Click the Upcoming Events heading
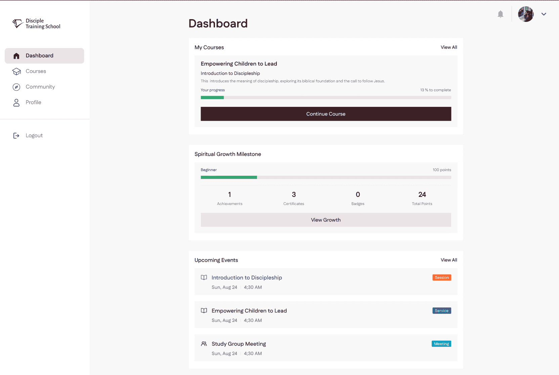 coord(216,260)
